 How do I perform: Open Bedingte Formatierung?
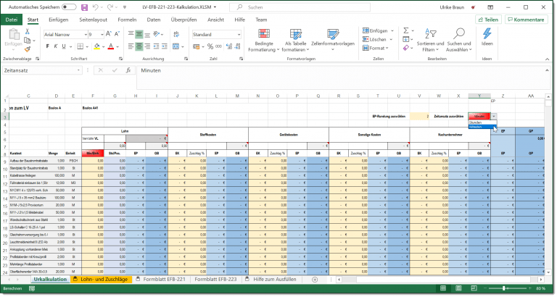pyautogui.click(x=263, y=41)
